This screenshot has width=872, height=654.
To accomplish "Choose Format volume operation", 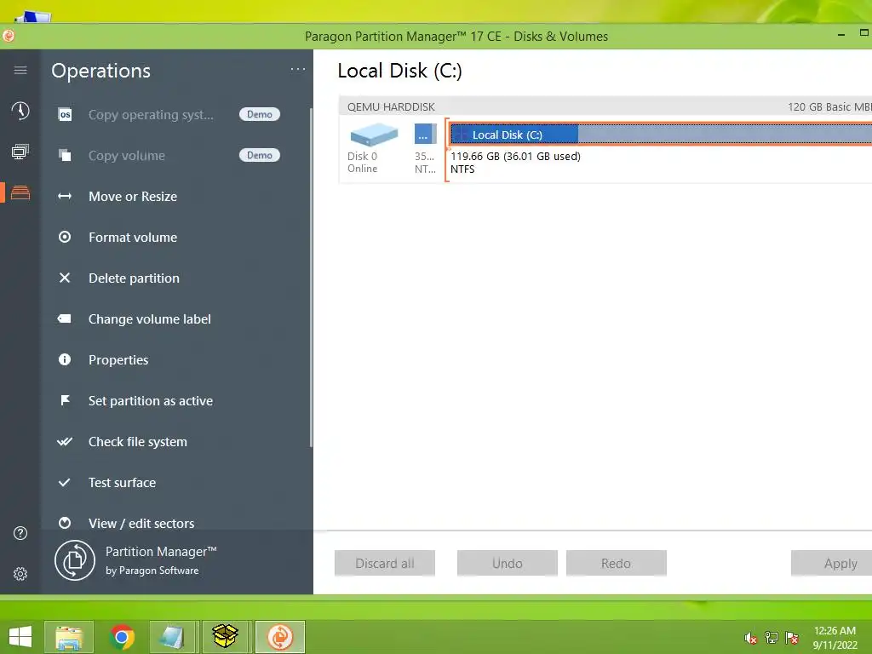I will pos(133,238).
